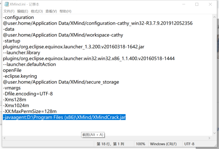The width and height of the screenshot is (219, 149).
Task: Click the highlighted -javaagent line
Action: click(64, 117)
